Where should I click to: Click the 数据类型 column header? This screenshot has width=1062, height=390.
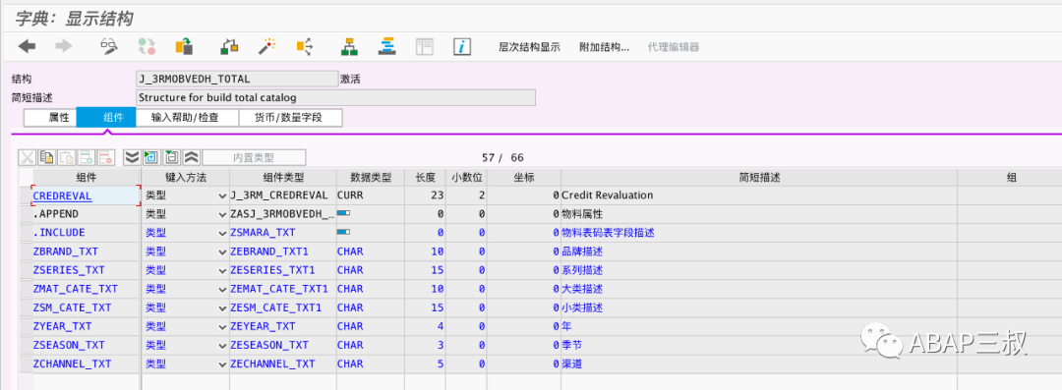coord(371,177)
